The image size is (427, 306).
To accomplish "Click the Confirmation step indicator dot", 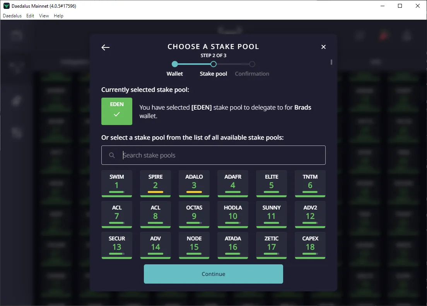I will 252,64.
